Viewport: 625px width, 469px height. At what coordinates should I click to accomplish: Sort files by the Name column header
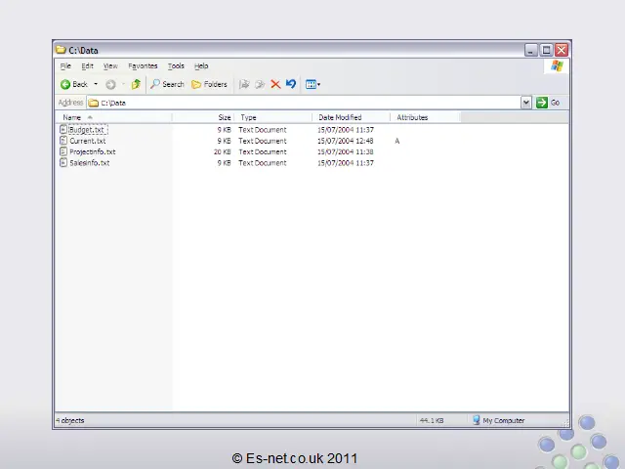click(72, 117)
